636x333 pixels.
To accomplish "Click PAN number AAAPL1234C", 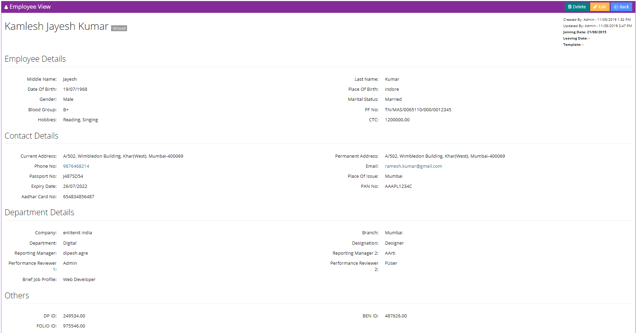I will tap(398, 186).
